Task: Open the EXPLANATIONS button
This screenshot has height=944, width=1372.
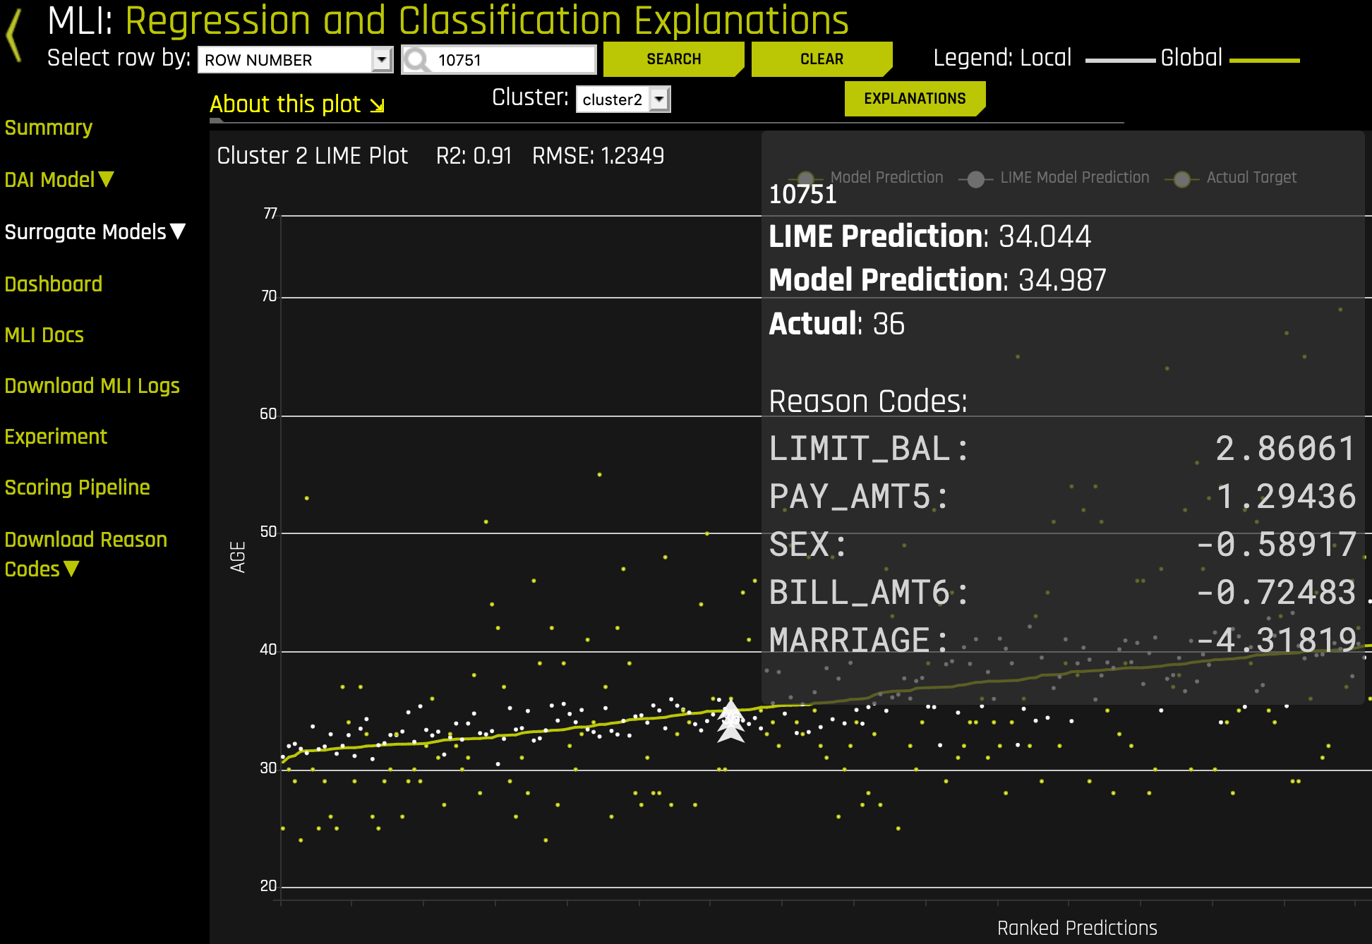Action: tap(914, 99)
